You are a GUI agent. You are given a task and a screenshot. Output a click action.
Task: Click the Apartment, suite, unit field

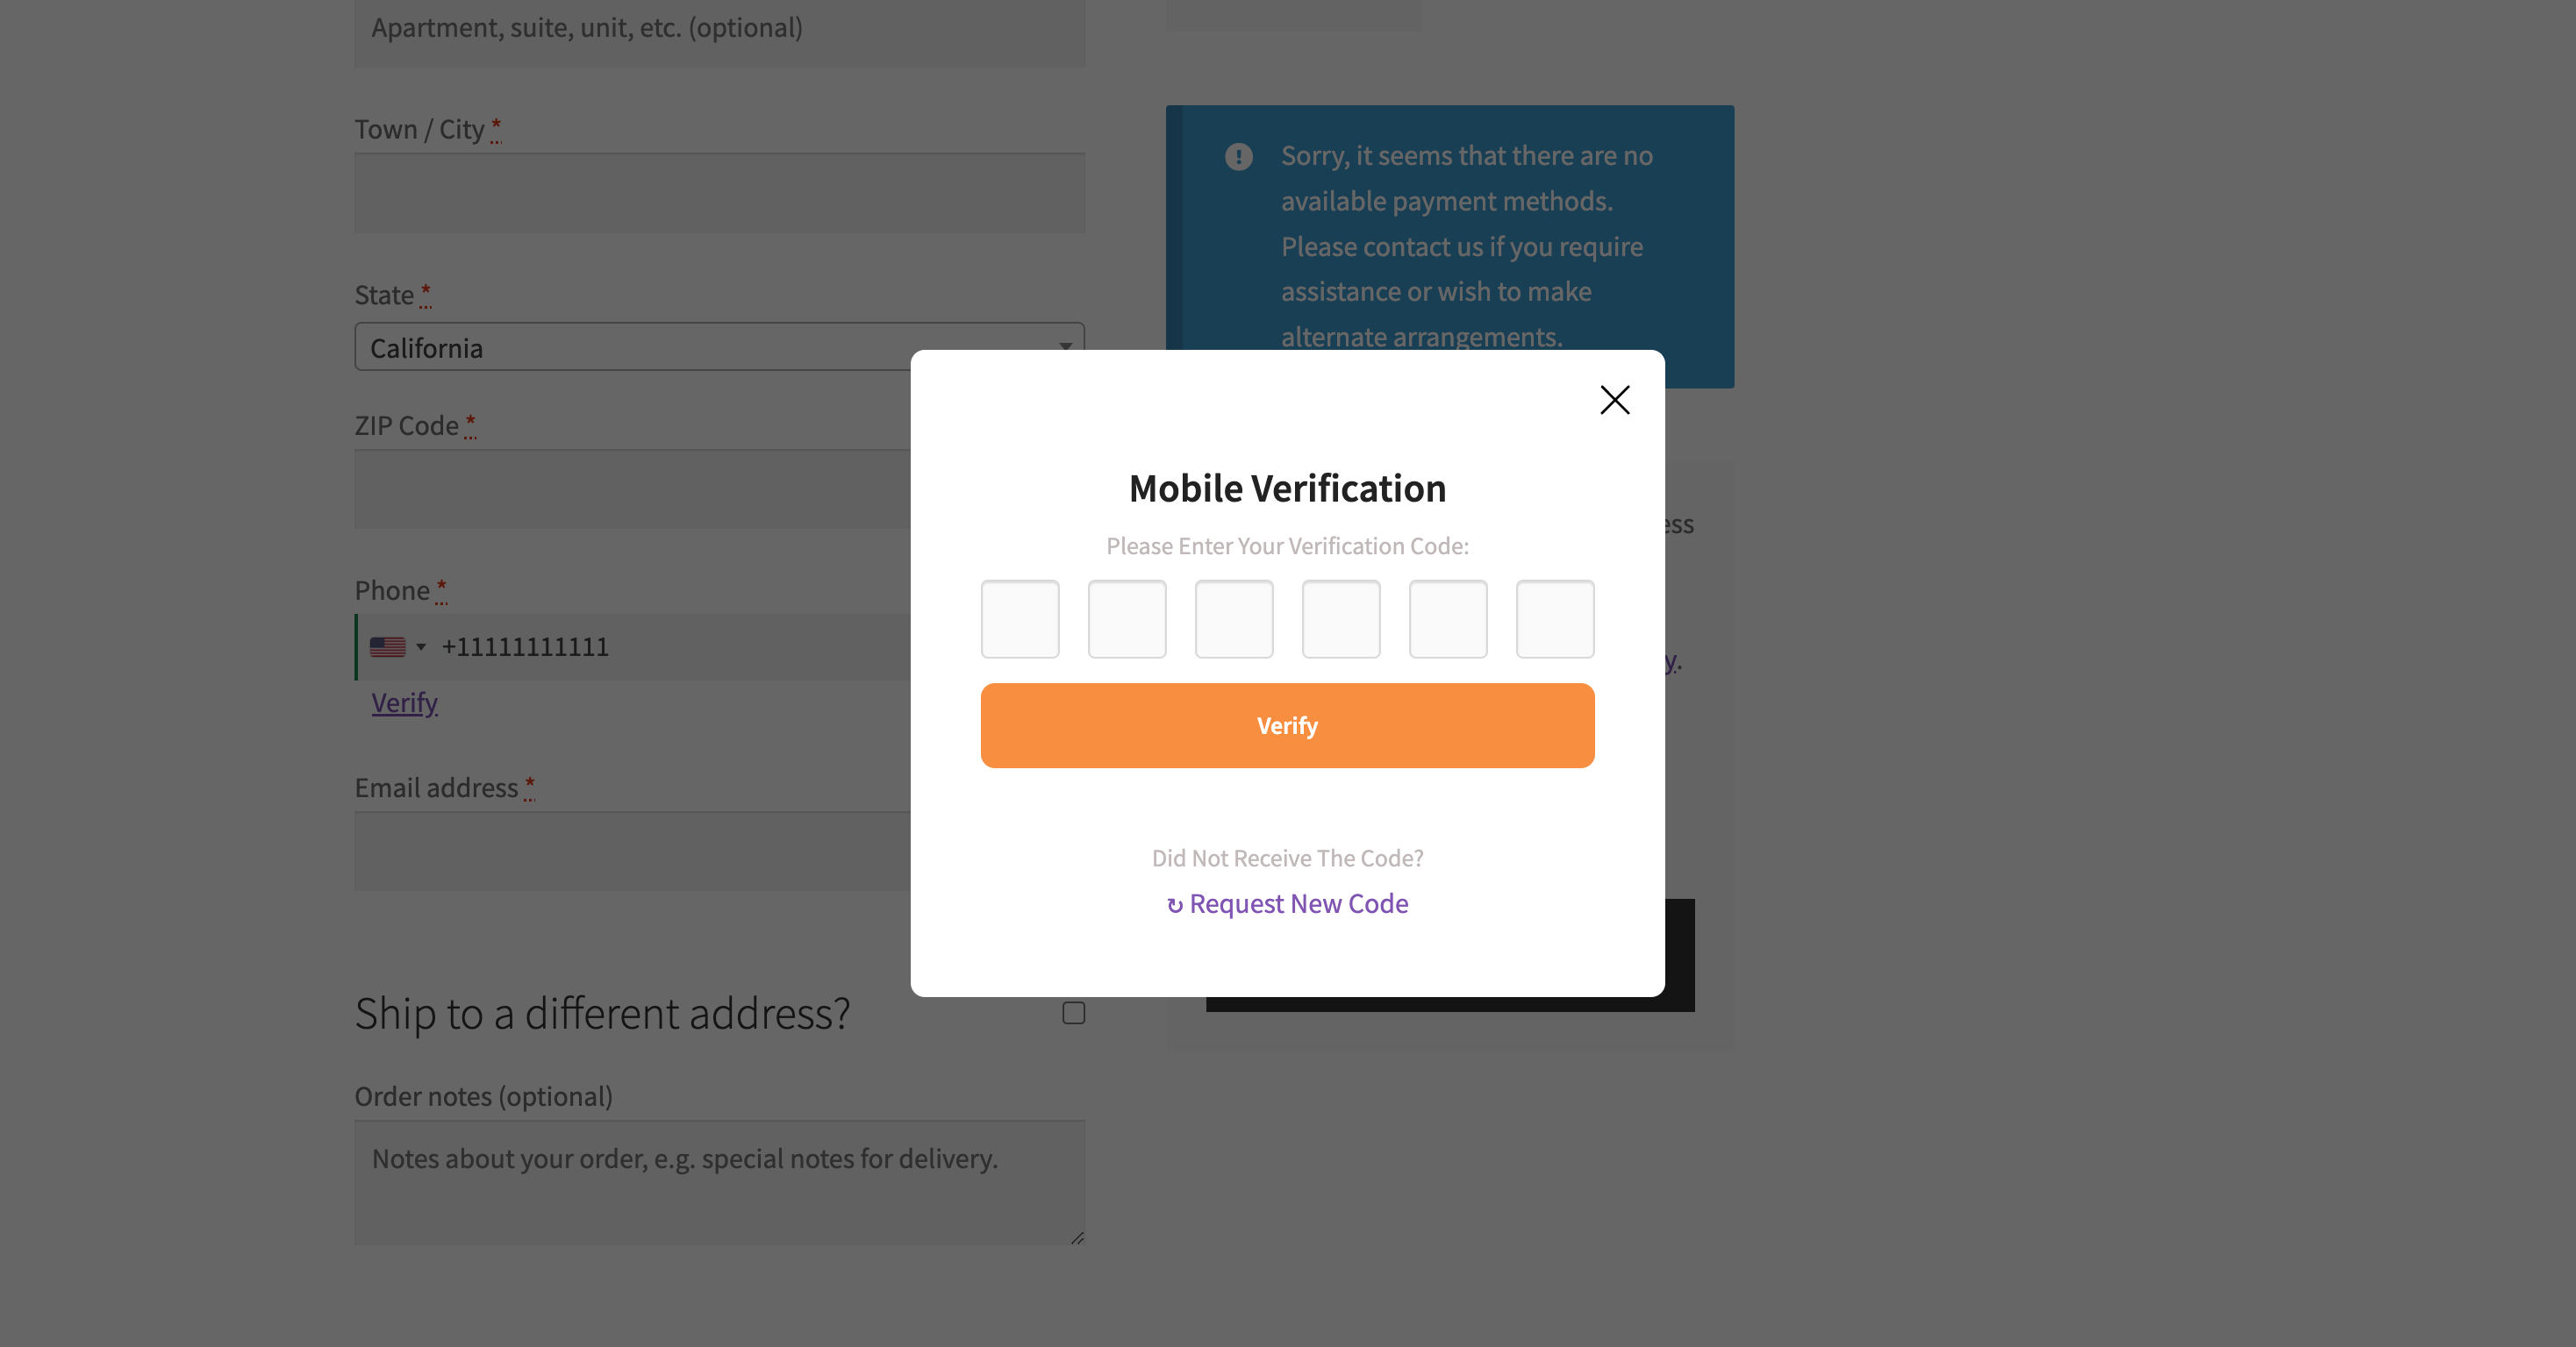719,30
